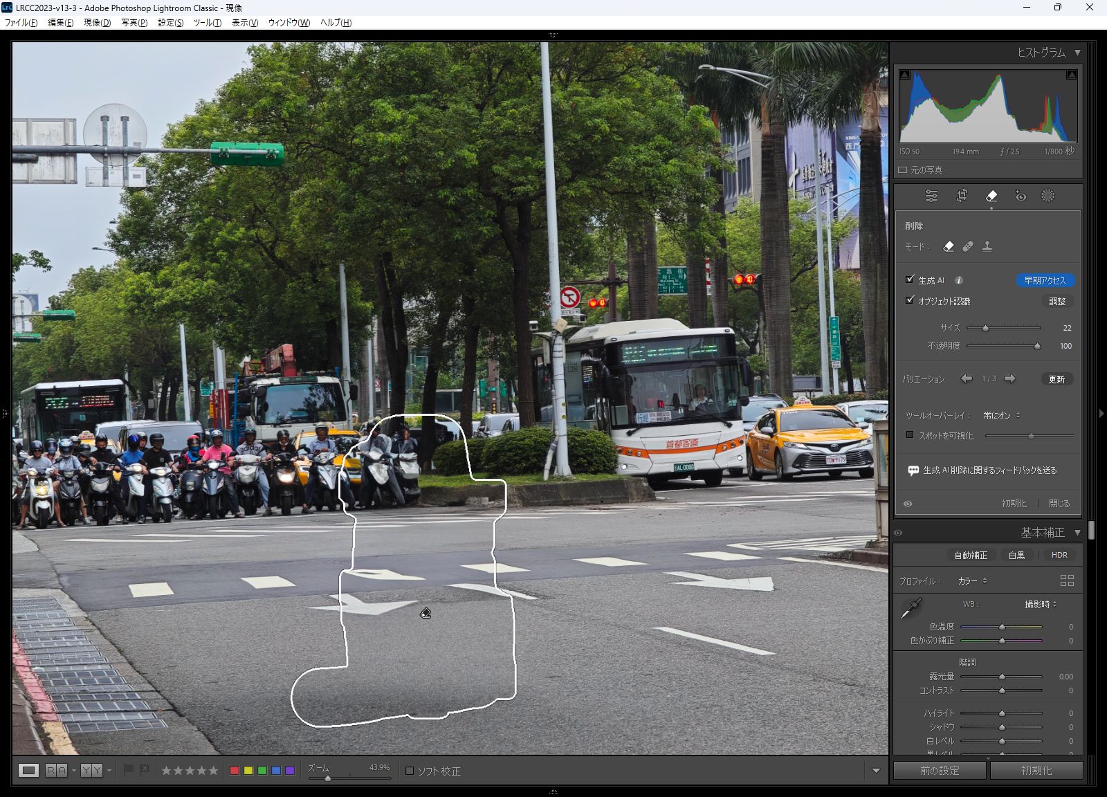The image size is (1107, 797).
Task: Open the 現像(D) menu
Action: pos(97,23)
